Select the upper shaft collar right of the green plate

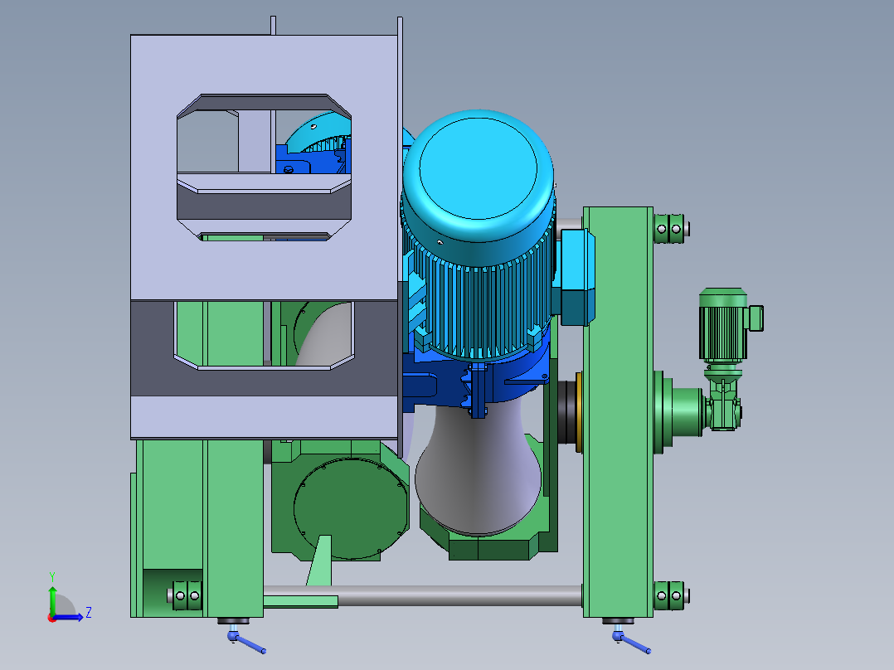[x=669, y=229]
